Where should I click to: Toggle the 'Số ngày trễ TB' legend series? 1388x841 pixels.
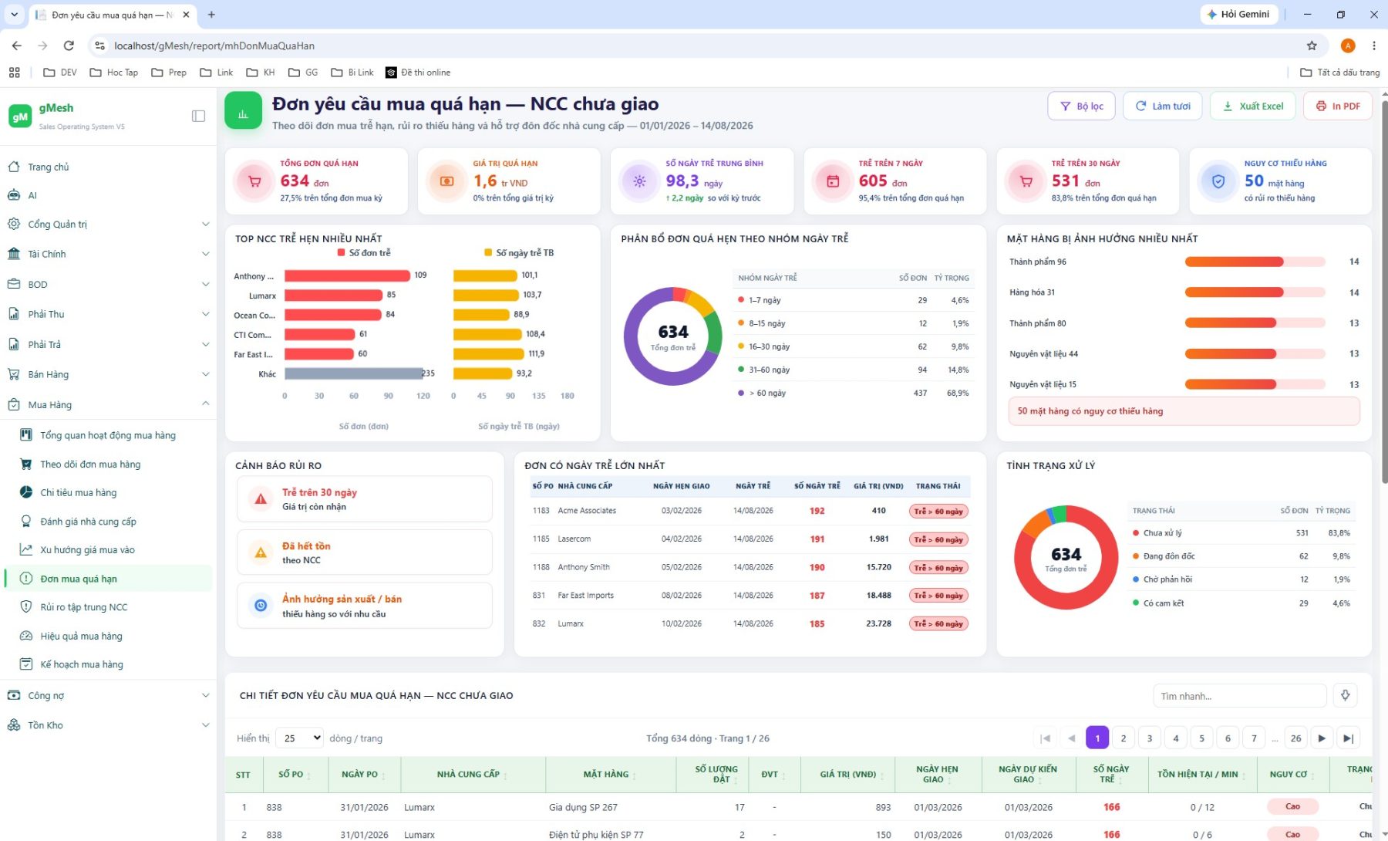tap(519, 252)
